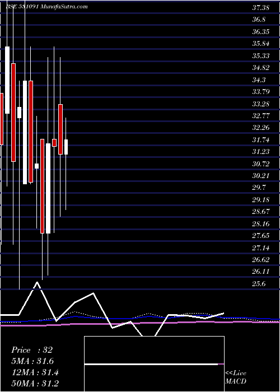Image resolution: width=280 pixels, height=392 pixels.
Task: Click the 50MA : 31.2 value
Action: click(x=35, y=384)
